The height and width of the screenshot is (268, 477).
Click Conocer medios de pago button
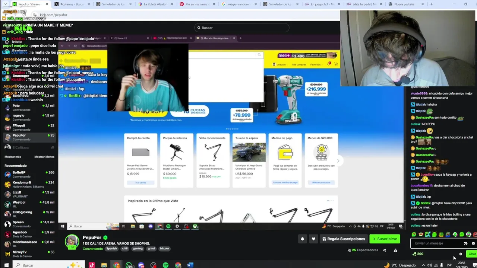285,182
